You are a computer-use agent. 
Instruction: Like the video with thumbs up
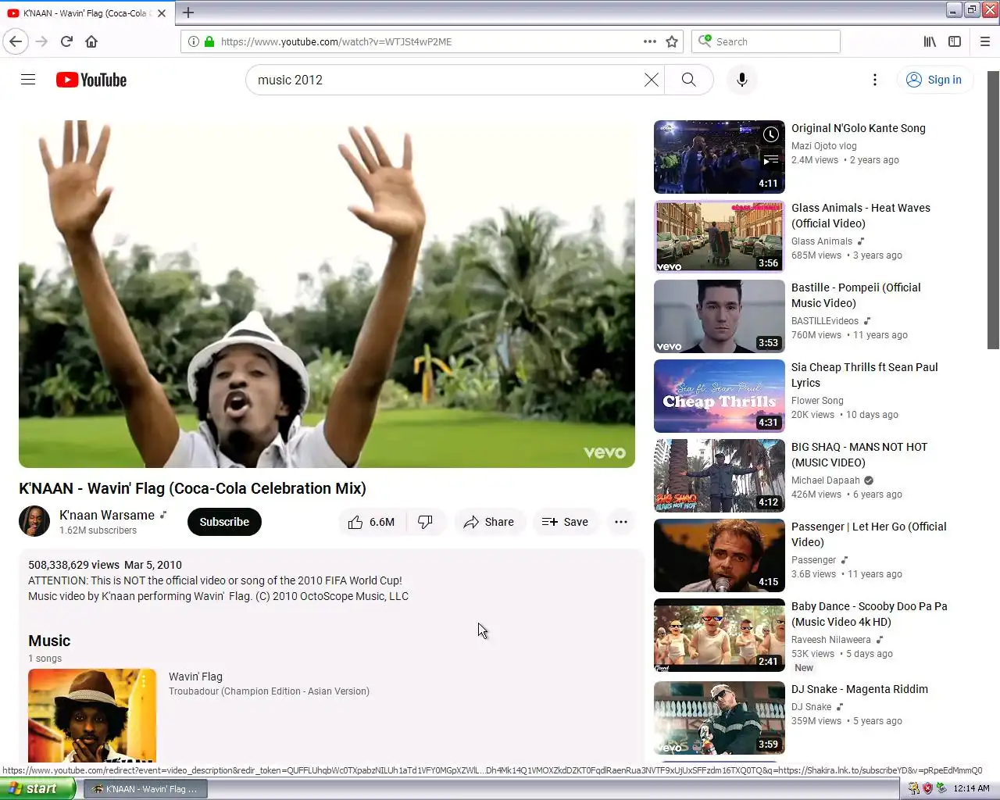click(372, 522)
